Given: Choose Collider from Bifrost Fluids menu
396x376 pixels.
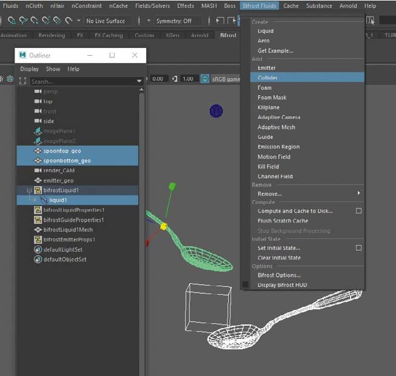Looking at the screenshot, I should 307,78.
